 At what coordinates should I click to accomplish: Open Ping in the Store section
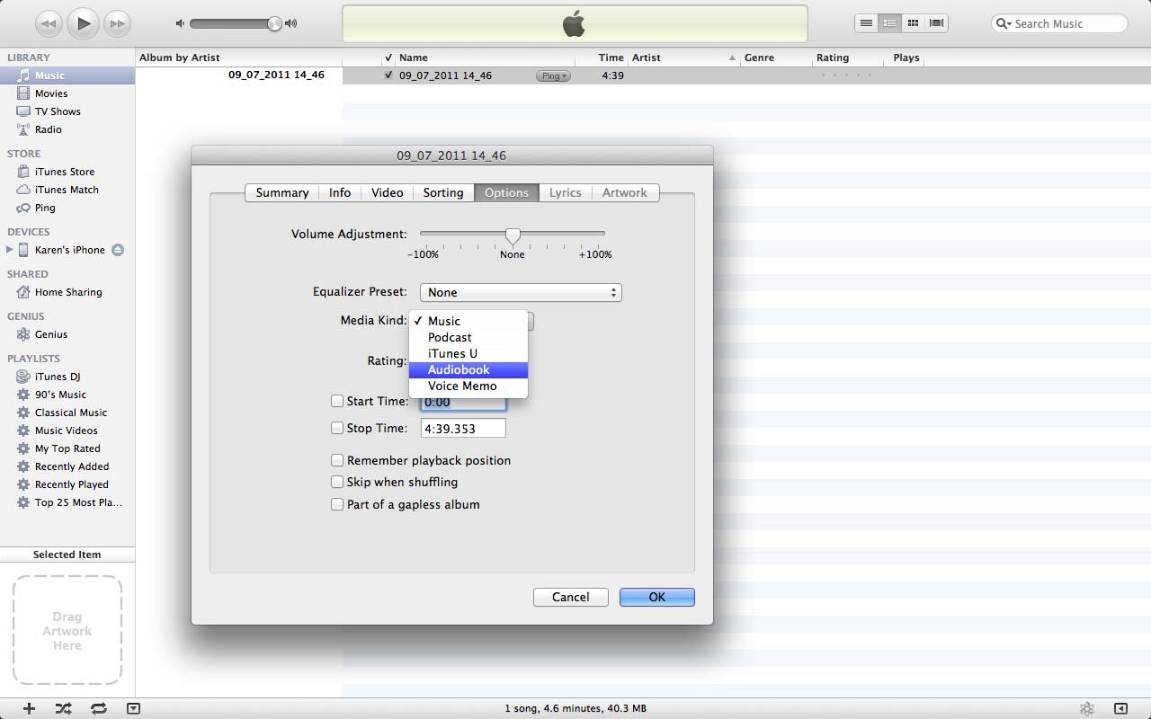point(67,208)
